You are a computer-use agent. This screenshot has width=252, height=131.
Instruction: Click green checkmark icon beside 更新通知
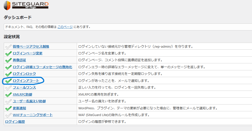tap(8, 108)
